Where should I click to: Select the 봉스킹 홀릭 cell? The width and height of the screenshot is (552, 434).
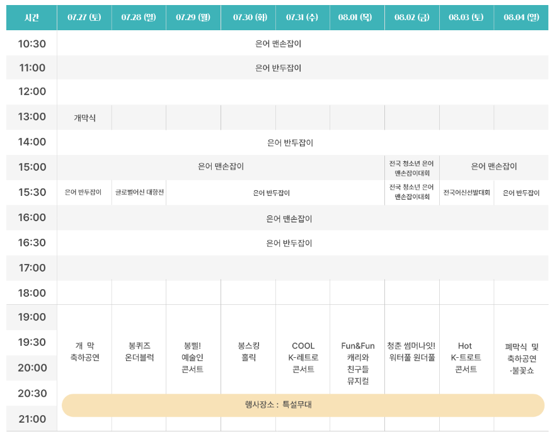coord(248,350)
